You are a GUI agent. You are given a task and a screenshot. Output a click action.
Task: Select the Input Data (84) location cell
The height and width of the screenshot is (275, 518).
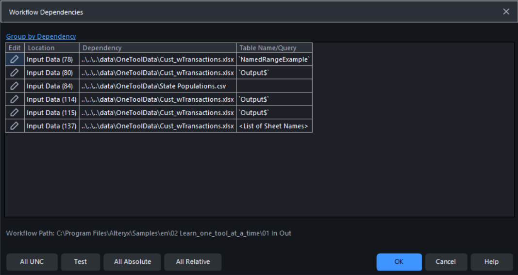(x=52, y=86)
